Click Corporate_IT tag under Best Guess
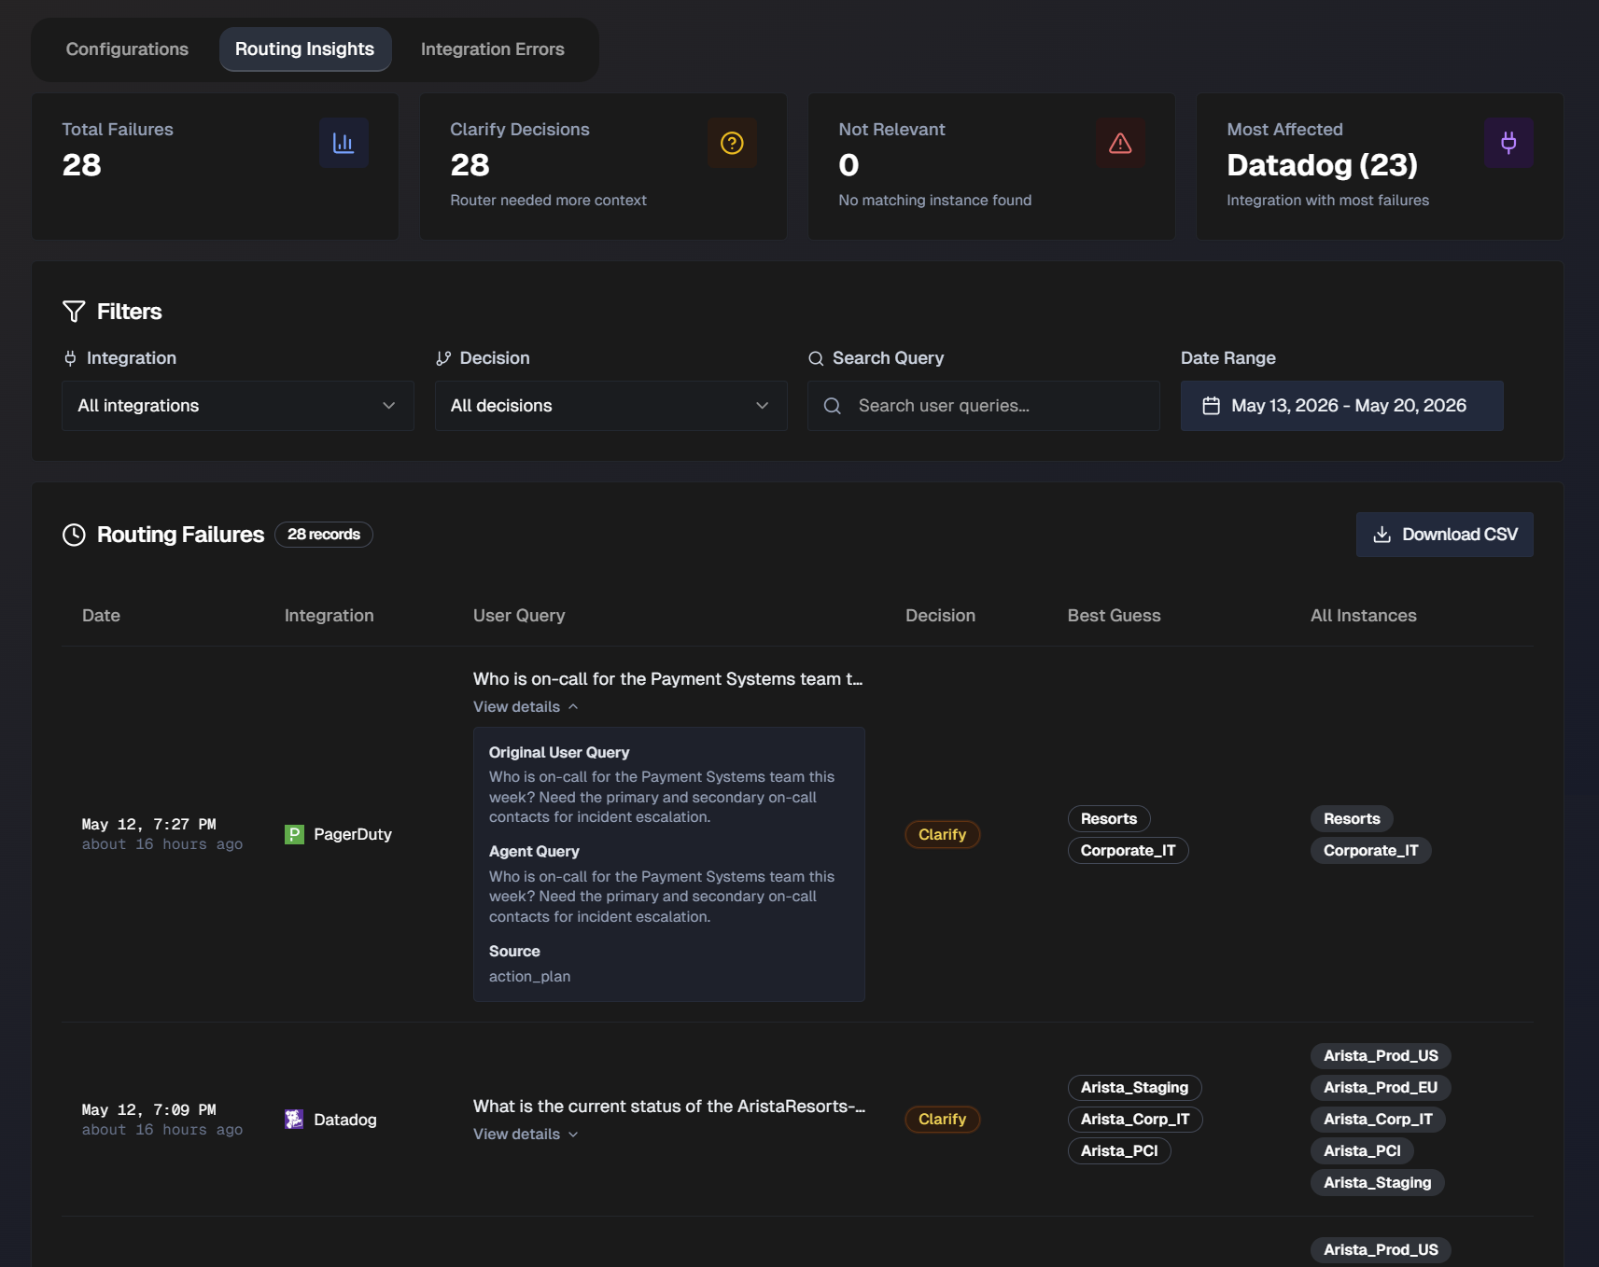This screenshot has height=1267, width=1599. (1129, 851)
